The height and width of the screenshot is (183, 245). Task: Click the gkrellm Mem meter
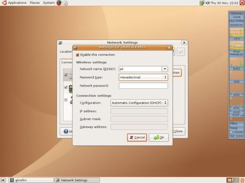click(x=237, y=124)
